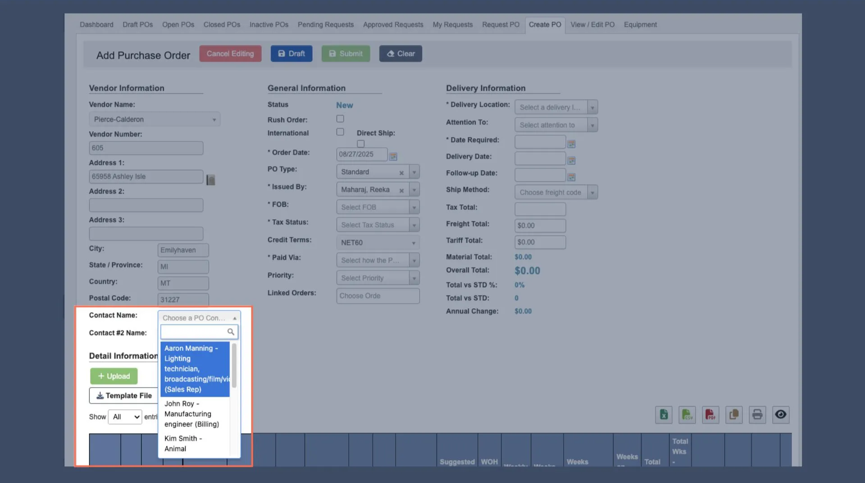Click the Copy table icon
Image resolution: width=865 pixels, height=483 pixels.
(734, 415)
